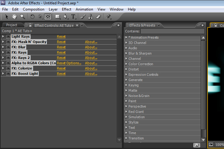224x149 pixels.
Task: Toggle the fx switch for Light Rays
Action: [8, 37]
